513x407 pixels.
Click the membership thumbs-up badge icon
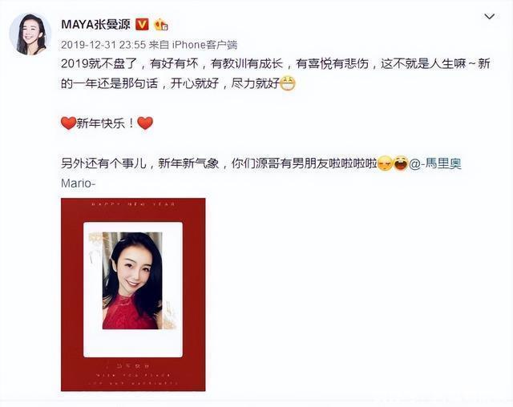click(x=160, y=25)
